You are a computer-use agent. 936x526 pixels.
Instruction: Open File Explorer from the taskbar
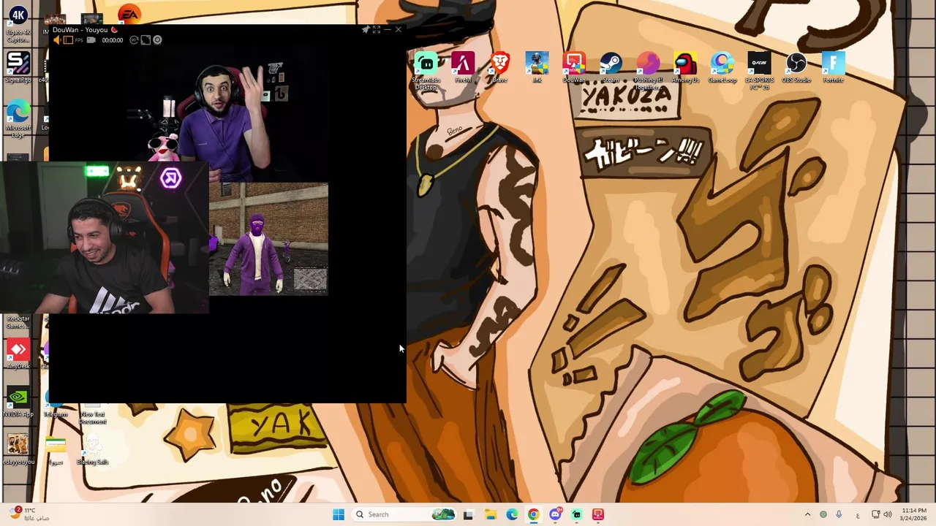490,514
